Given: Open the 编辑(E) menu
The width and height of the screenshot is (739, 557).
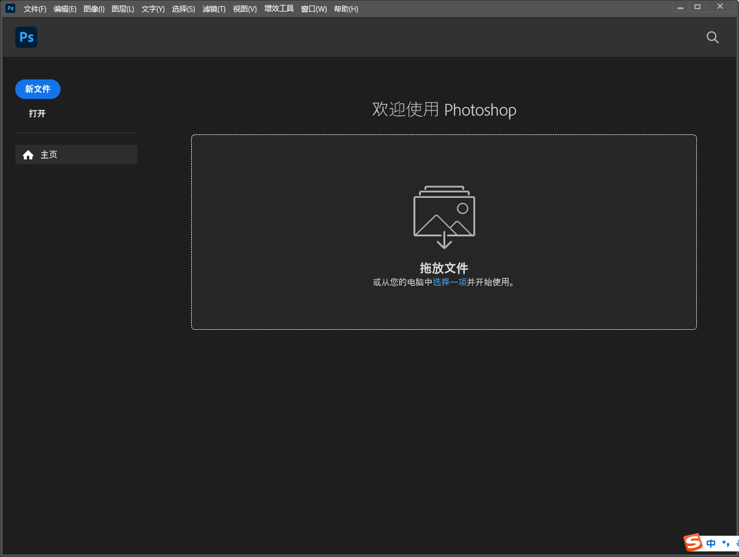Looking at the screenshot, I should click(x=65, y=9).
